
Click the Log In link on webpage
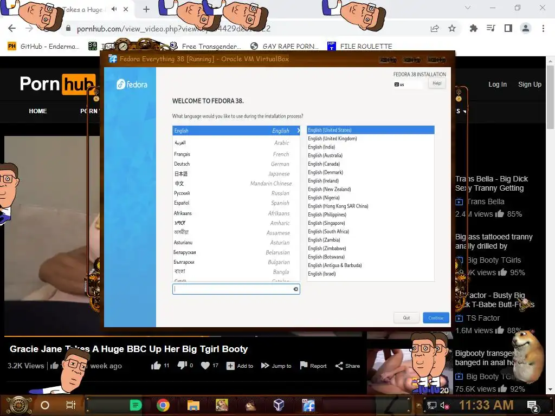(x=498, y=84)
